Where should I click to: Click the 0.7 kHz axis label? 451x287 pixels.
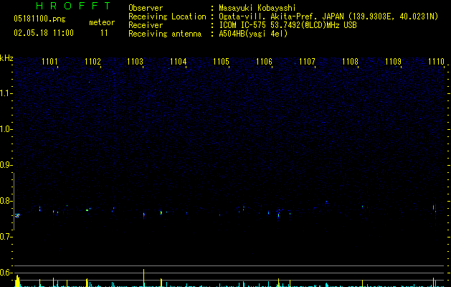(x=6, y=237)
